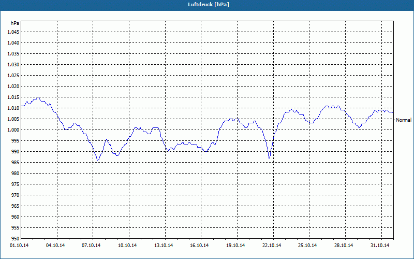Click the 1.000 y-axis label

13,130
